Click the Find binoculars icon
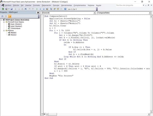 tap(26, 9)
